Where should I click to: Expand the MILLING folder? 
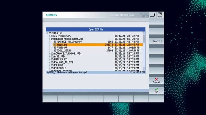[x=50, y=65]
